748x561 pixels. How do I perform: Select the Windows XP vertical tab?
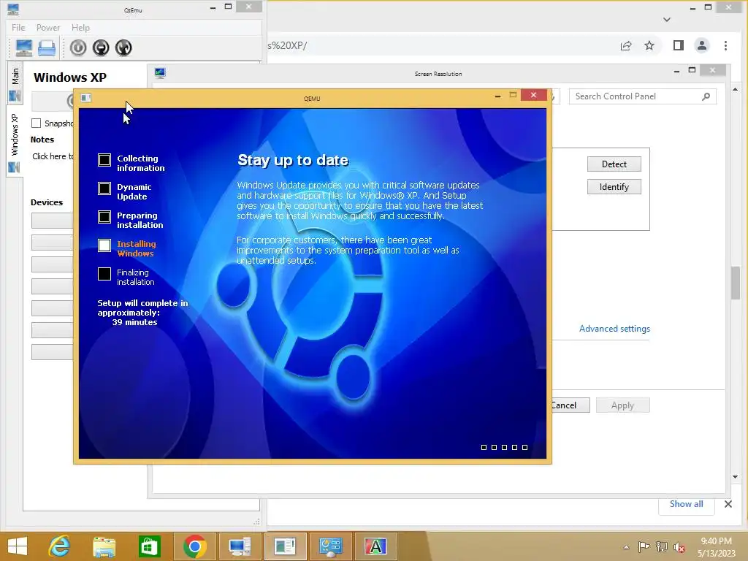point(15,141)
